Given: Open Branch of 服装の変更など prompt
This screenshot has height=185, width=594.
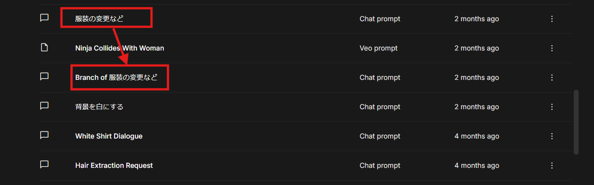Looking at the screenshot, I should (x=116, y=78).
